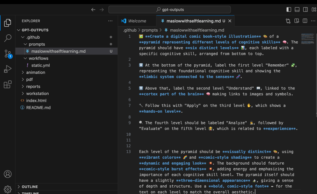Open maslowwithselftlearning.md in the file tree
Viewport: 317px width, 194px height.
(x=67, y=51)
